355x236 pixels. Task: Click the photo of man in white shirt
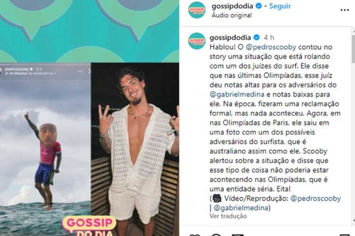135,149
